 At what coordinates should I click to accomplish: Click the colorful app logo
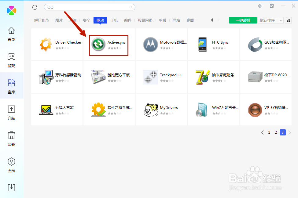coord(11,10)
